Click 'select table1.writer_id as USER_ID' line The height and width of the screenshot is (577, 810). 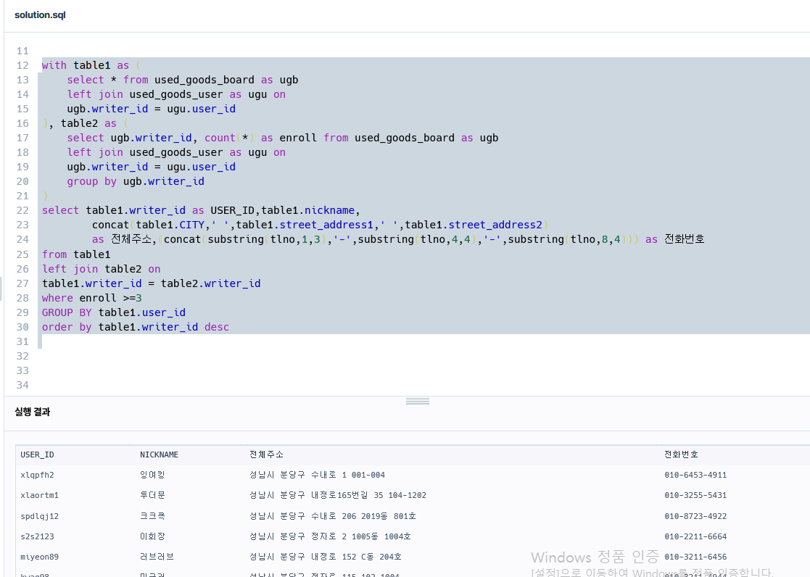(x=201, y=210)
